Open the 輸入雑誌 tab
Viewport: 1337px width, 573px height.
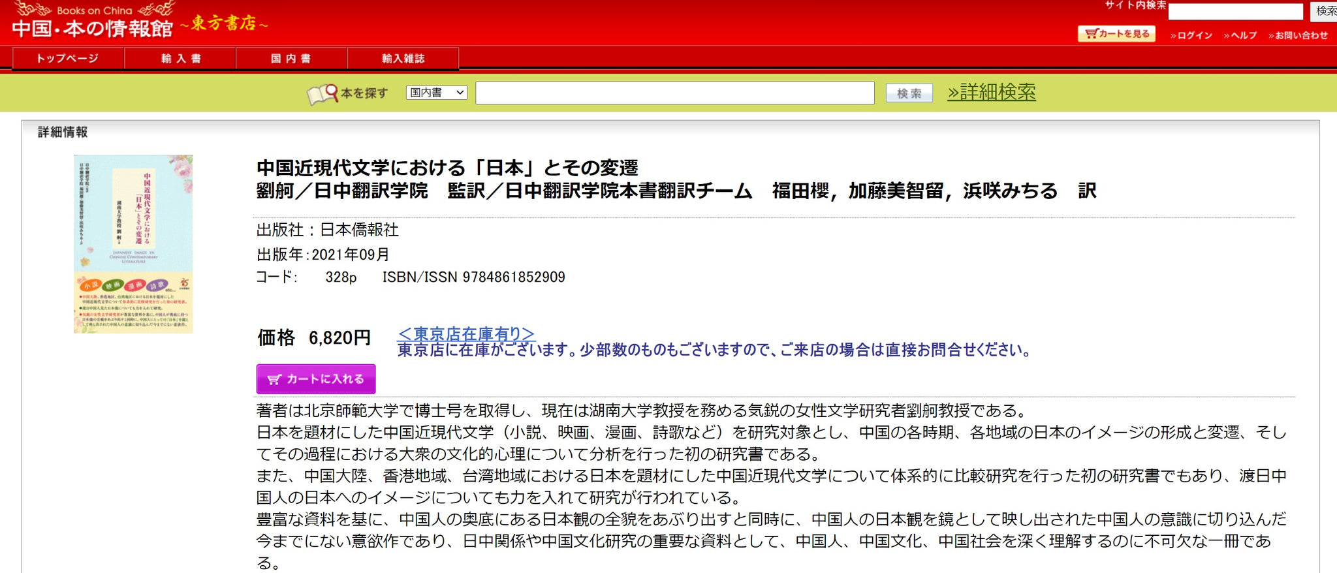point(403,59)
